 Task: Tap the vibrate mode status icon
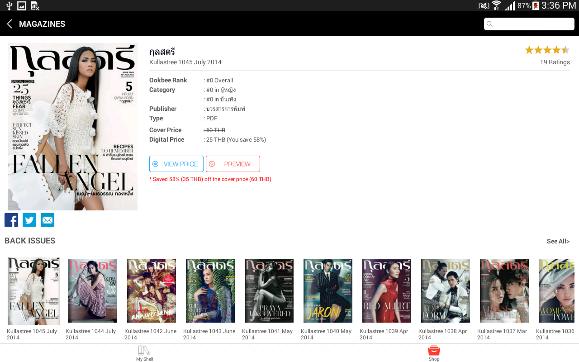(484, 5)
